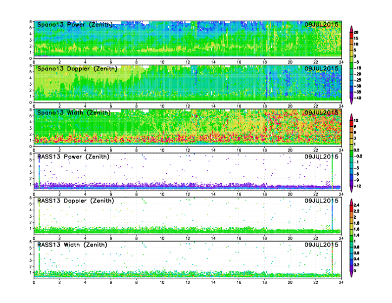Viewport: 392px width, 303px height.
Task: Click the "RASS13 Power (Zenith)" panel title
Action: pos(73,157)
